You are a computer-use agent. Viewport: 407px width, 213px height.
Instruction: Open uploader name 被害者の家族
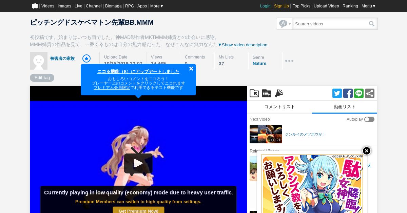point(62,58)
